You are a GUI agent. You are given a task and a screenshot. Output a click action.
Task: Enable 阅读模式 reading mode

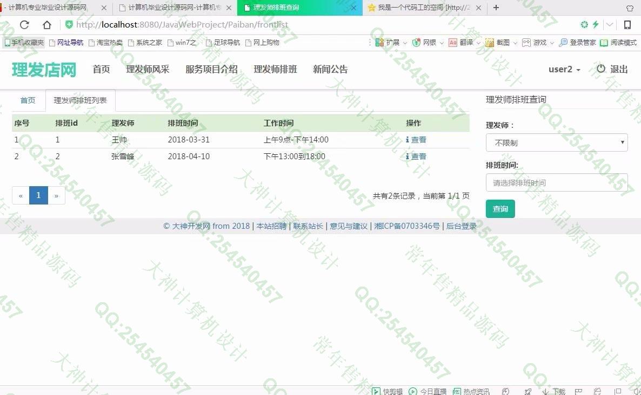[618, 43]
